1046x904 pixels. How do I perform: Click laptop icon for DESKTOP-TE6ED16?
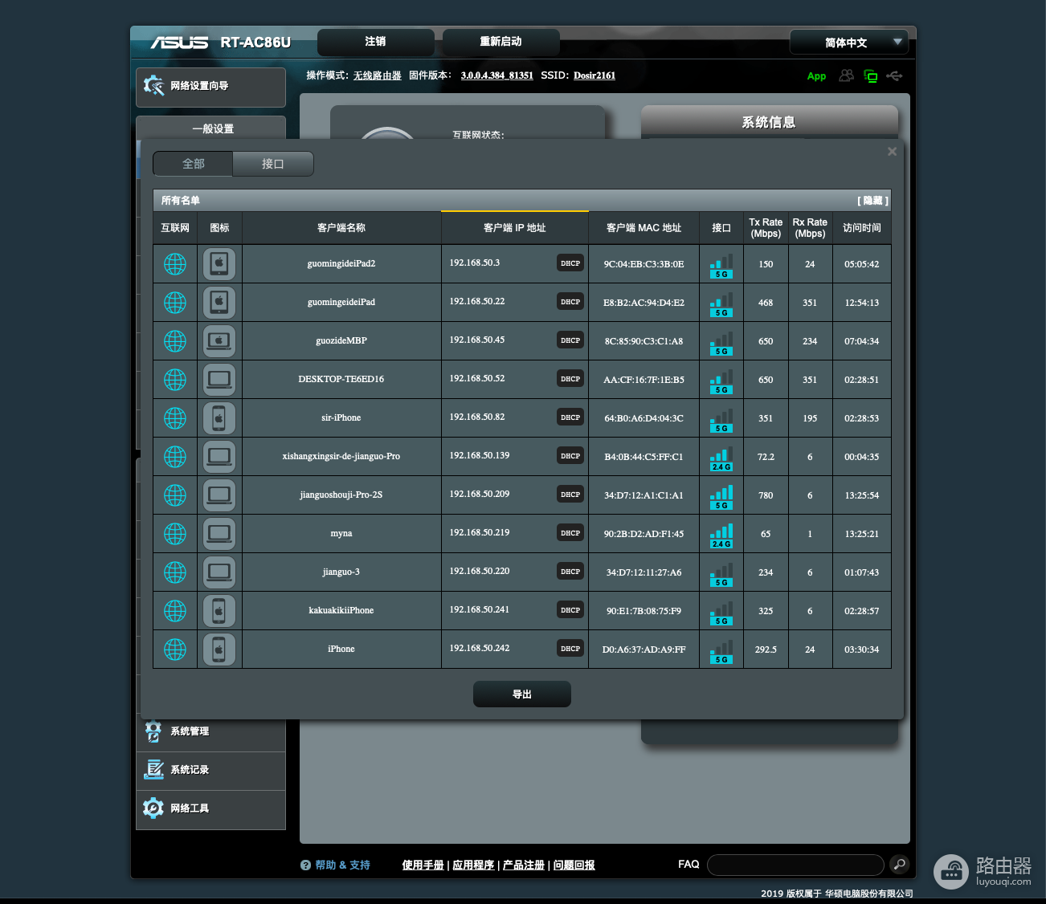pos(219,379)
